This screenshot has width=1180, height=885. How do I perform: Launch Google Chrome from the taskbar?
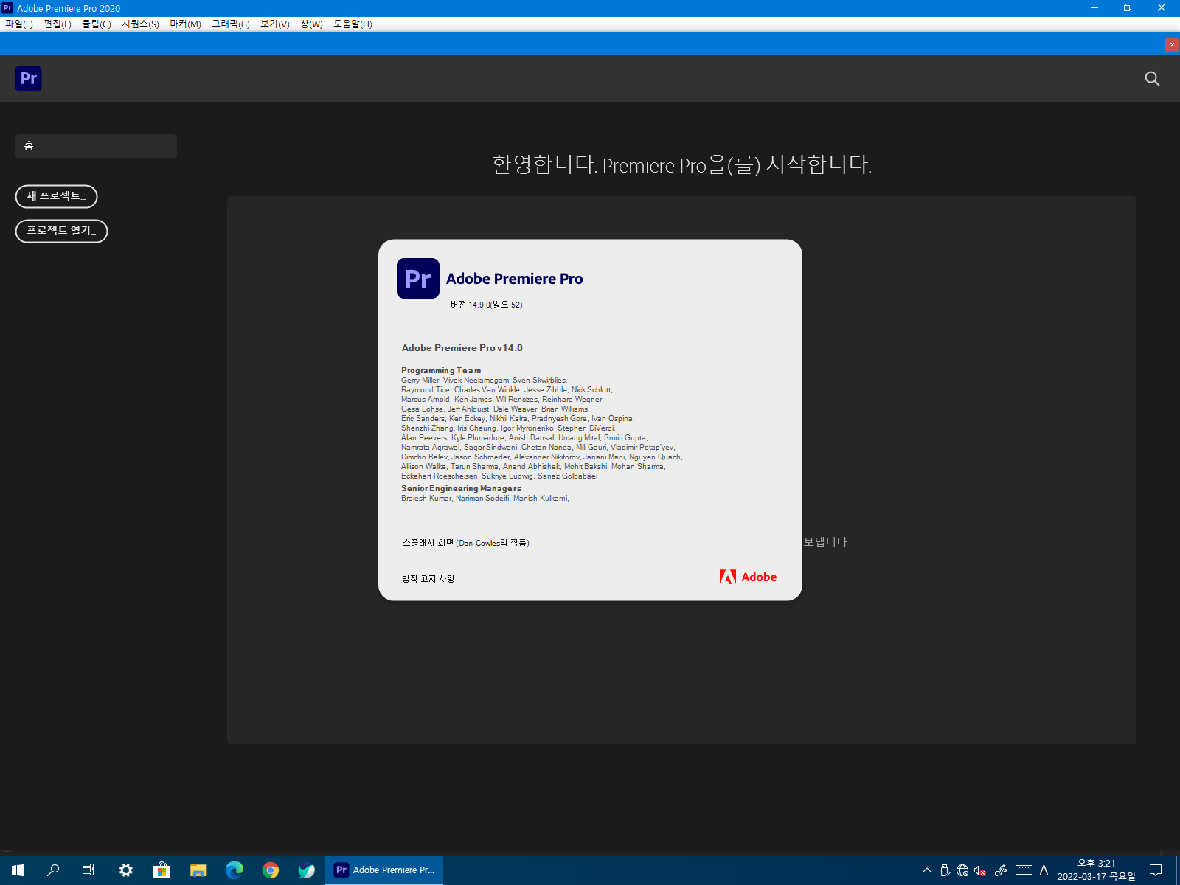271,870
